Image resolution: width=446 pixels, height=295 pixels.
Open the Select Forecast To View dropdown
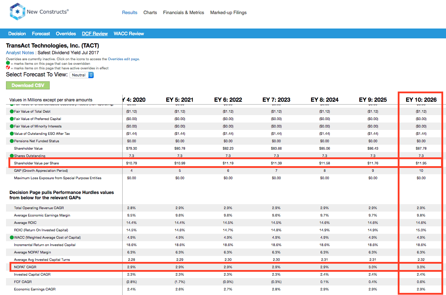tap(81, 75)
